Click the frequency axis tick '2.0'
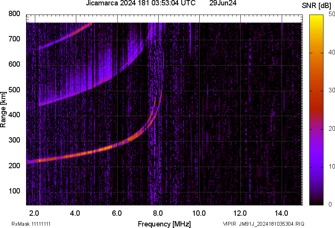The height and width of the screenshot is (228, 335). [x=34, y=213]
